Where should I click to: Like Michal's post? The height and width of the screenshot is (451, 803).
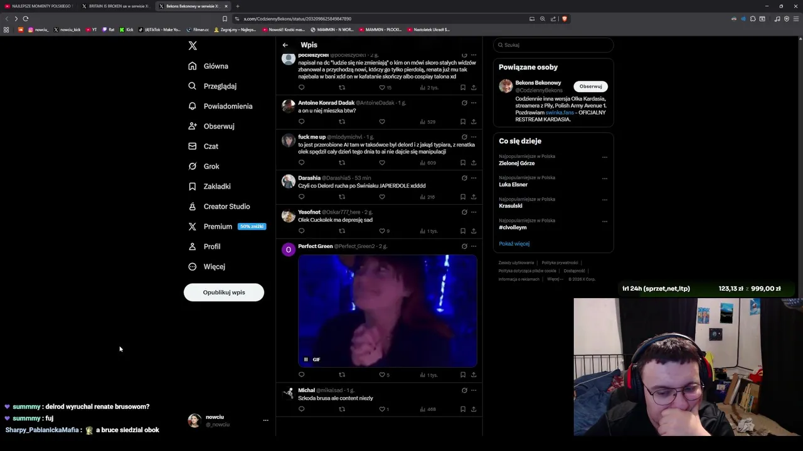pyautogui.click(x=384, y=409)
